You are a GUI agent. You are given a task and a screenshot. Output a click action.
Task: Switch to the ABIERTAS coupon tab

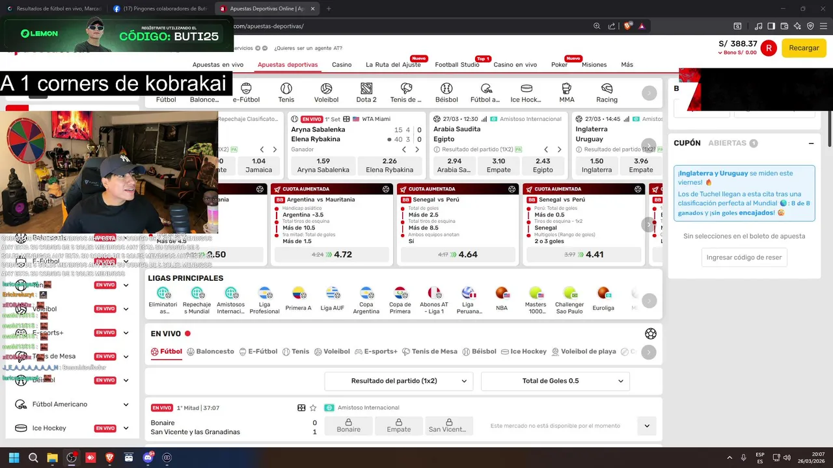(x=733, y=143)
